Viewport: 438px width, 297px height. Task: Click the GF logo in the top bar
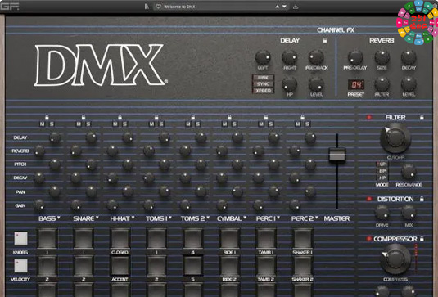pos(10,7)
